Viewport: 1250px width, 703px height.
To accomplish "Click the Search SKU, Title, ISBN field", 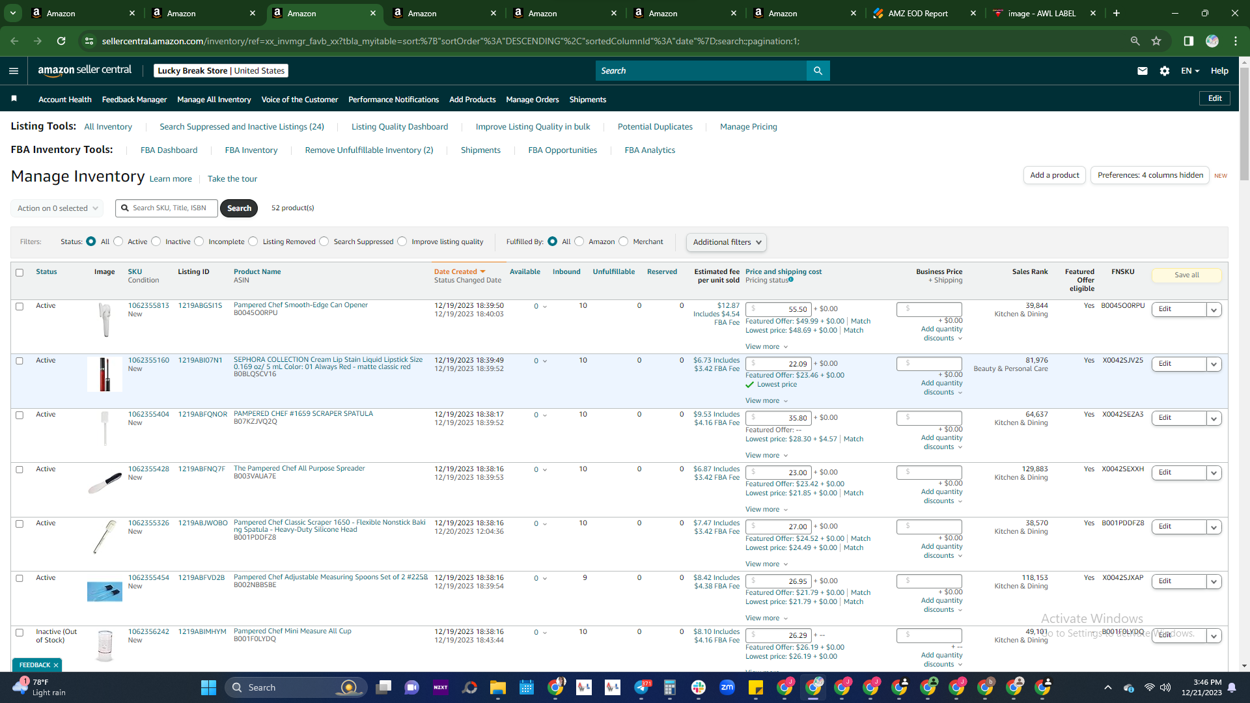I will click(x=167, y=208).
